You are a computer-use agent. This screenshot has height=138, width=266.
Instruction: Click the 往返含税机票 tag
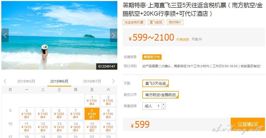tap(134, 22)
